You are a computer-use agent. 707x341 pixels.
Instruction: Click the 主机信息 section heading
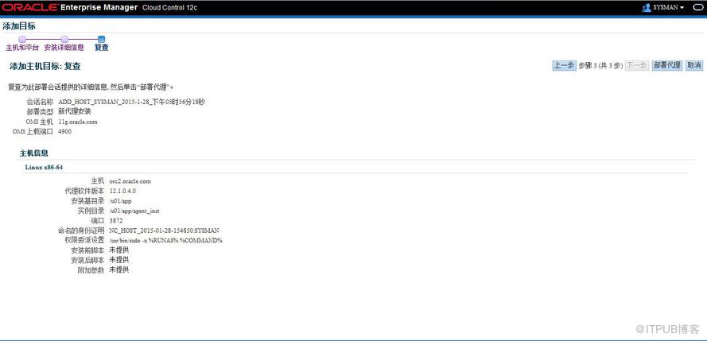[34, 153]
